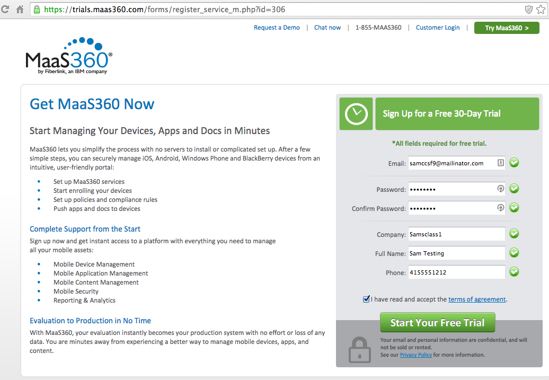Click the green checkmark next to Confirm Password
Screen dimensions: 549x380
tap(514, 208)
